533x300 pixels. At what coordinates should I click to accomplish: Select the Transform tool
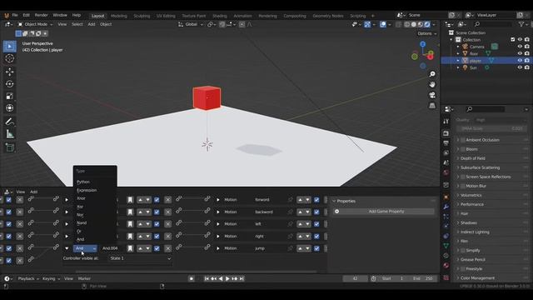(9, 108)
